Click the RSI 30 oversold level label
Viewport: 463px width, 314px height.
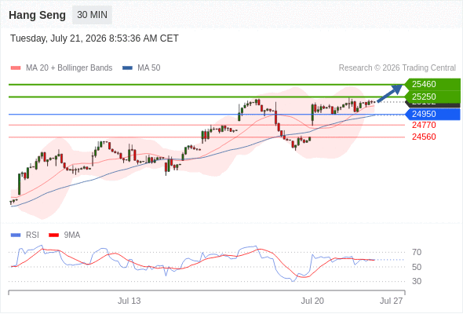click(x=417, y=281)
